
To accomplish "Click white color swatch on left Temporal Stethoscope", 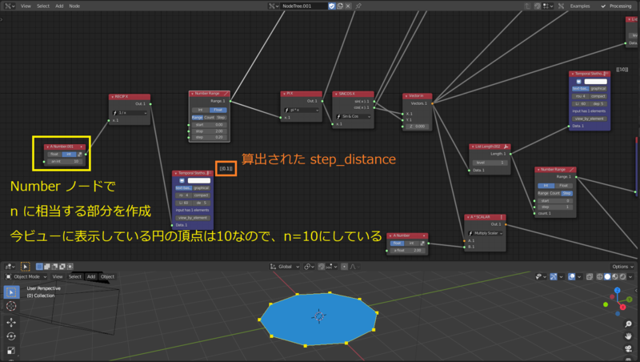I will [198, 180].
